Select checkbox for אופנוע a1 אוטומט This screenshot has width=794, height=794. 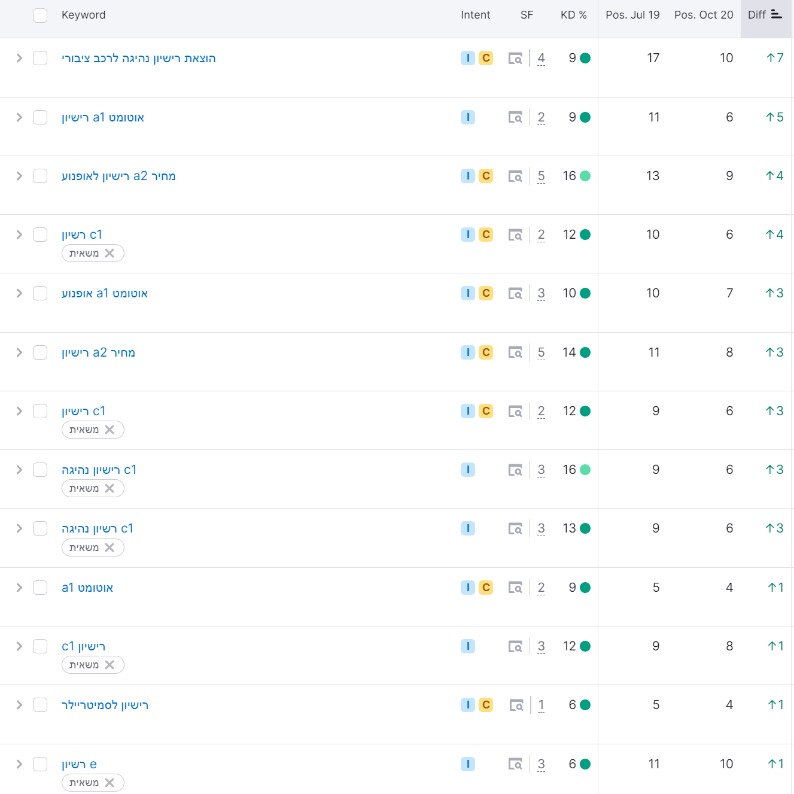tap(40, 293)
